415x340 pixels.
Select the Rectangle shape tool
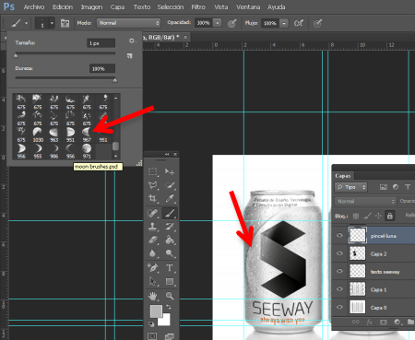(170, 281)
